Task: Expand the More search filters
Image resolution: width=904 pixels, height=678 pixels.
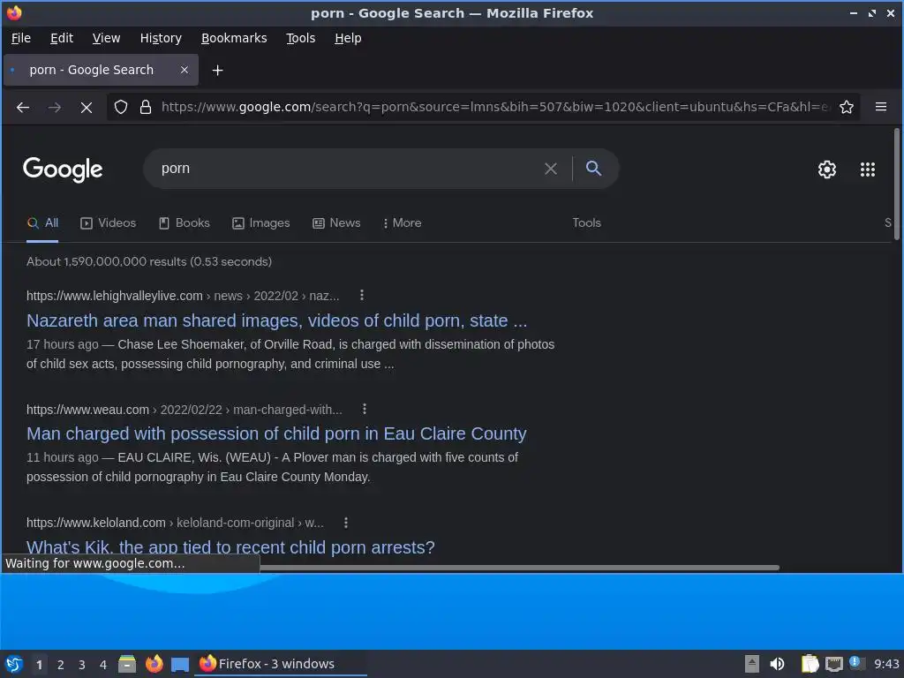Action: (403, 223)
